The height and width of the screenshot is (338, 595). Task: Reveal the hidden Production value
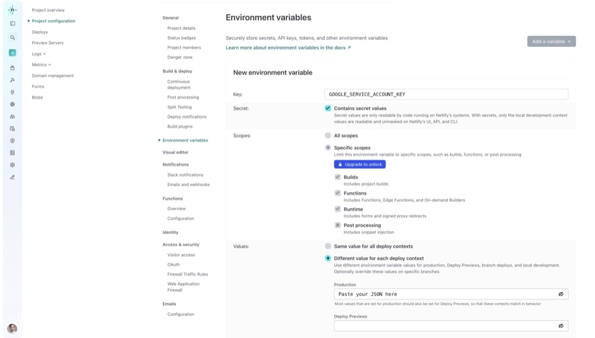click(560, 294)
